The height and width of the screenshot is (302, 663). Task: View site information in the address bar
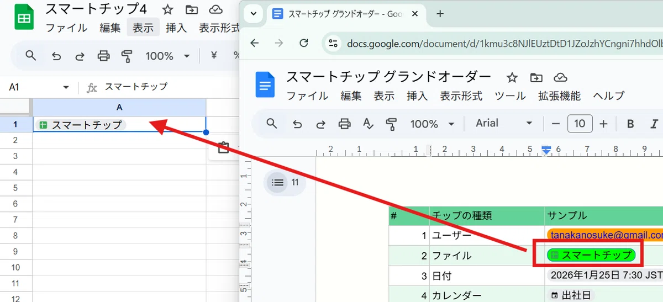click(x=332, y=43)
